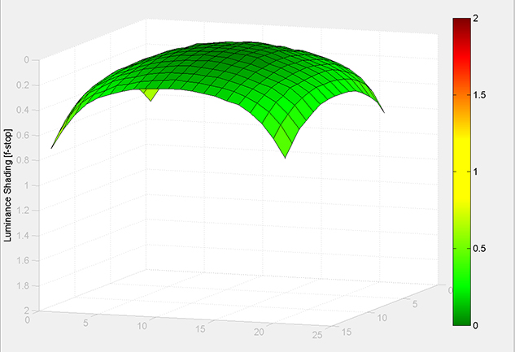The width and height of the screenshot is (515, 352).
Task: Select the 0.5 label on the colorbar
Action: click(x=479, y=249)
